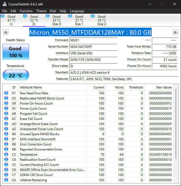Open the Edit menu

point(13,11)
